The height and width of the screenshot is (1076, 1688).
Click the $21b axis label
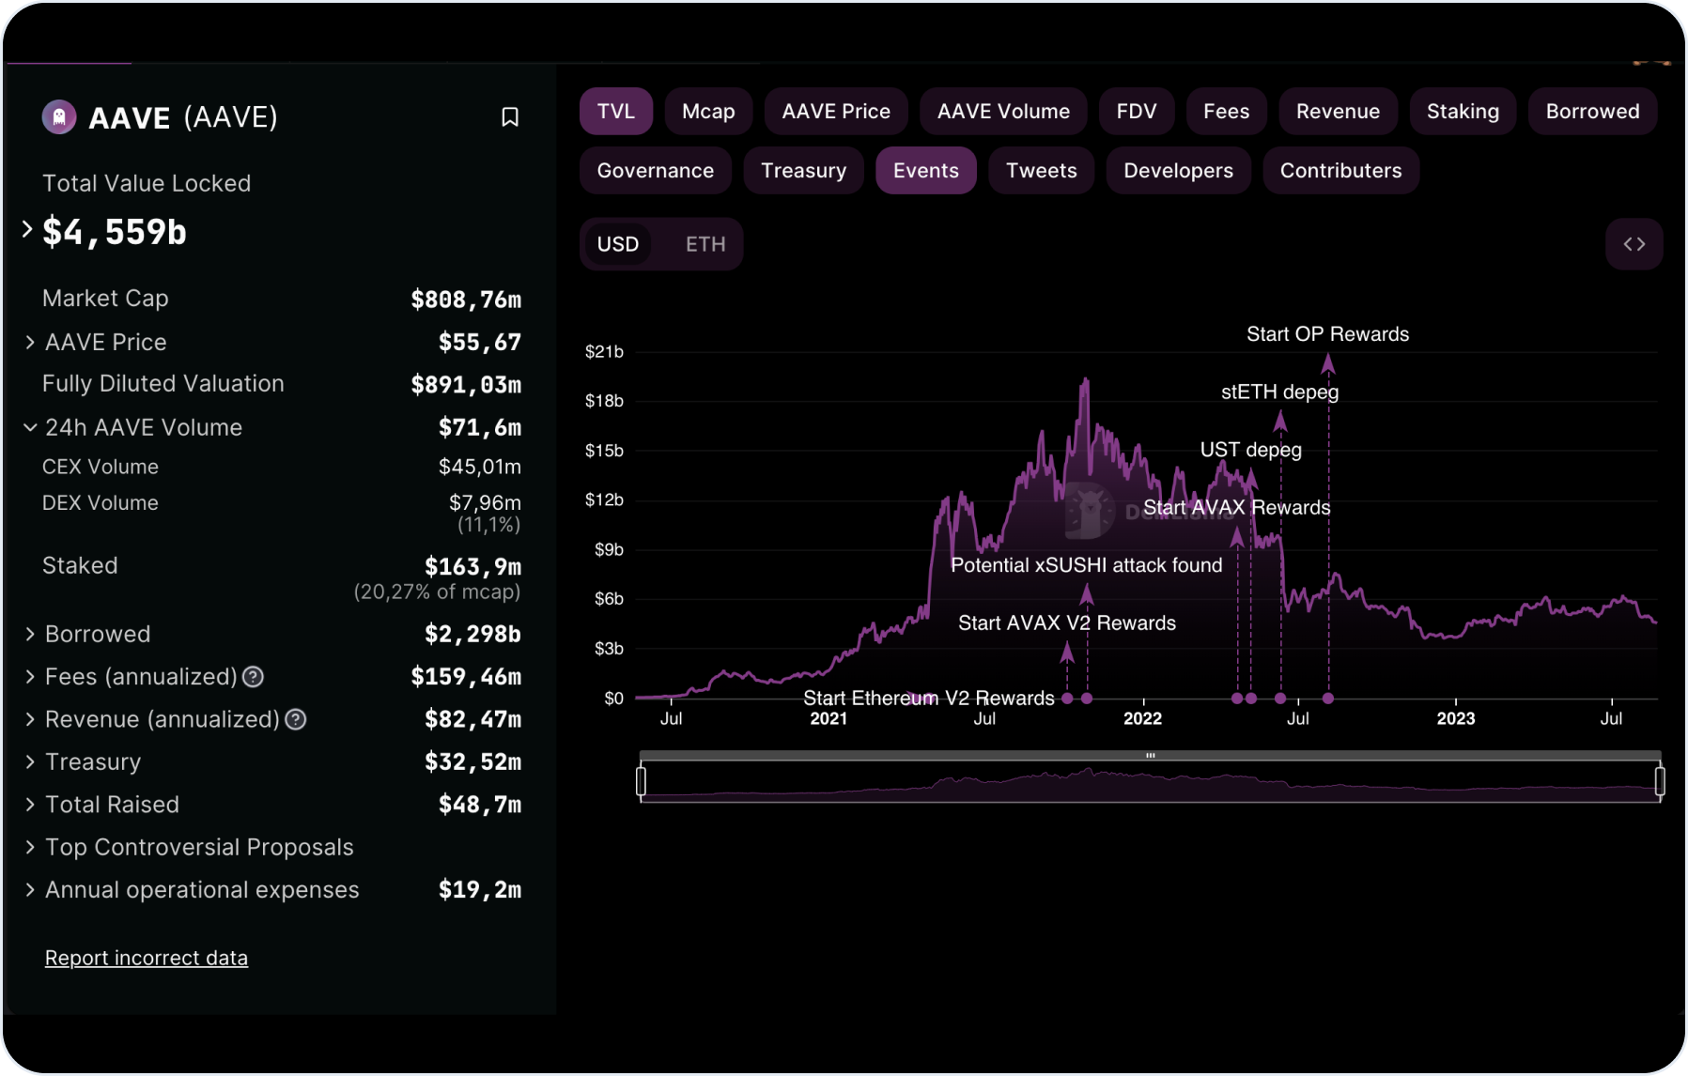pos(604,352)
